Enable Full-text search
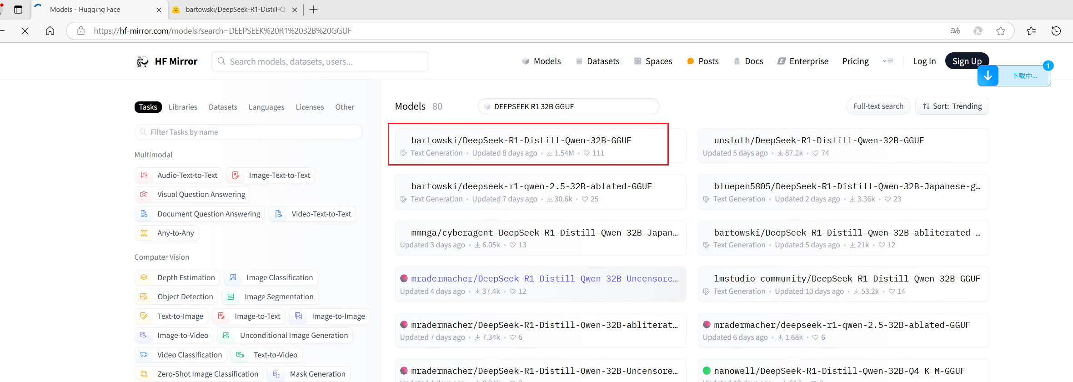Image resolution: width=1073 pixels, height=382 pixels. pos(878,106)
